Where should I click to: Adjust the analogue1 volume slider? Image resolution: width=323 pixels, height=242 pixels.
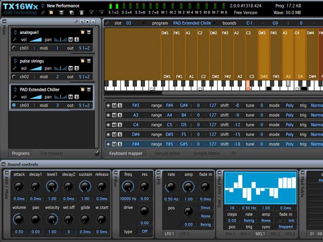pyautogui.click(x=35, y=39)
